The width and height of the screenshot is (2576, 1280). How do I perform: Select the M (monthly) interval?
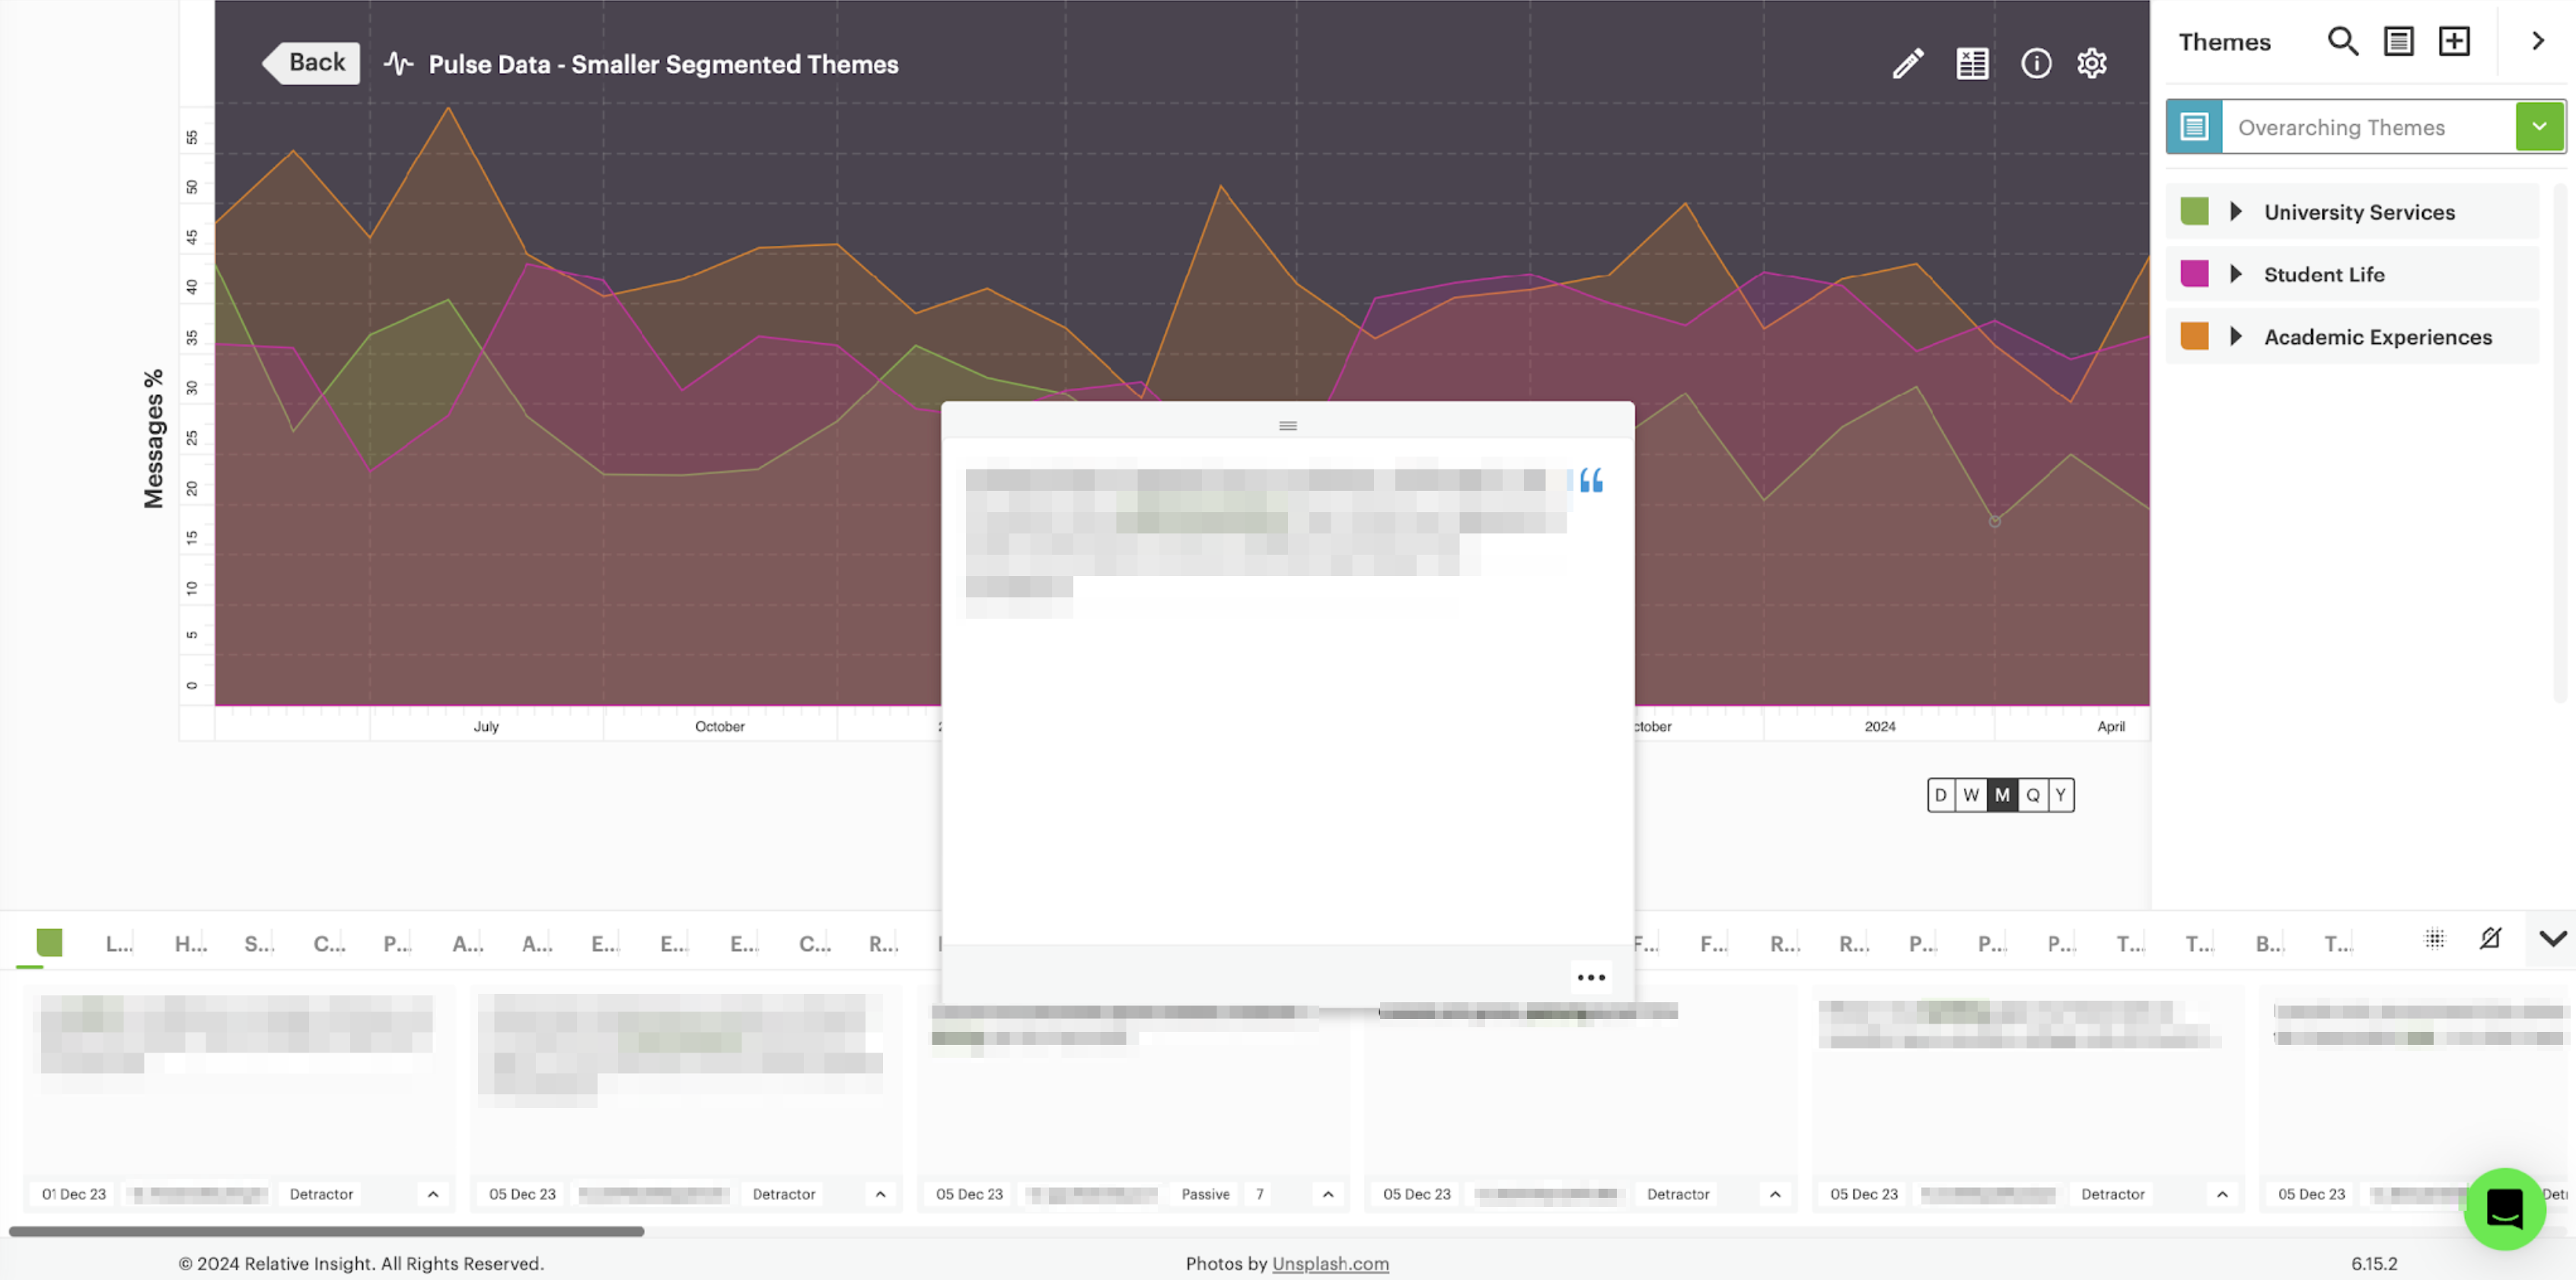click(x=2002, y=795)
